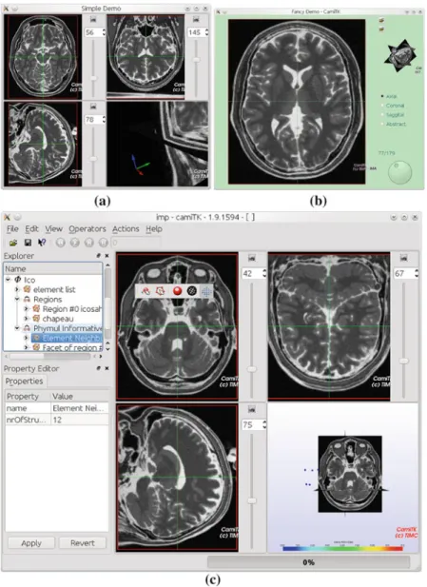Click the round dial knob in Fancy Demo

400,172
